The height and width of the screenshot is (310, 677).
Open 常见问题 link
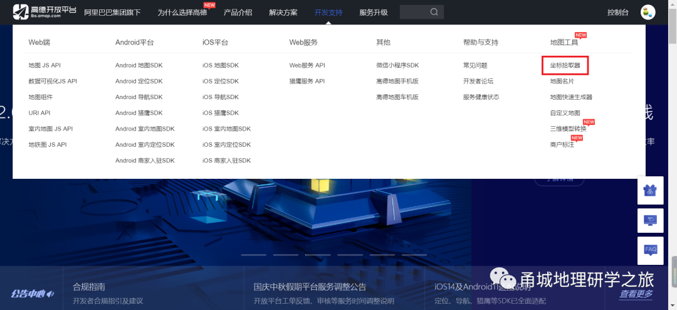(x=475, y=65)
